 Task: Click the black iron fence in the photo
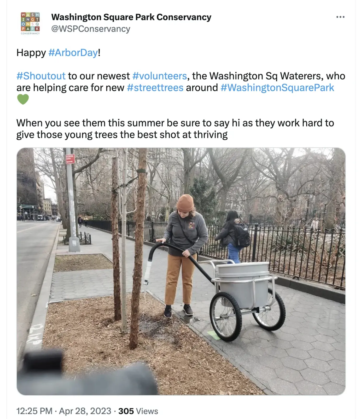click(x=300, y=251)
